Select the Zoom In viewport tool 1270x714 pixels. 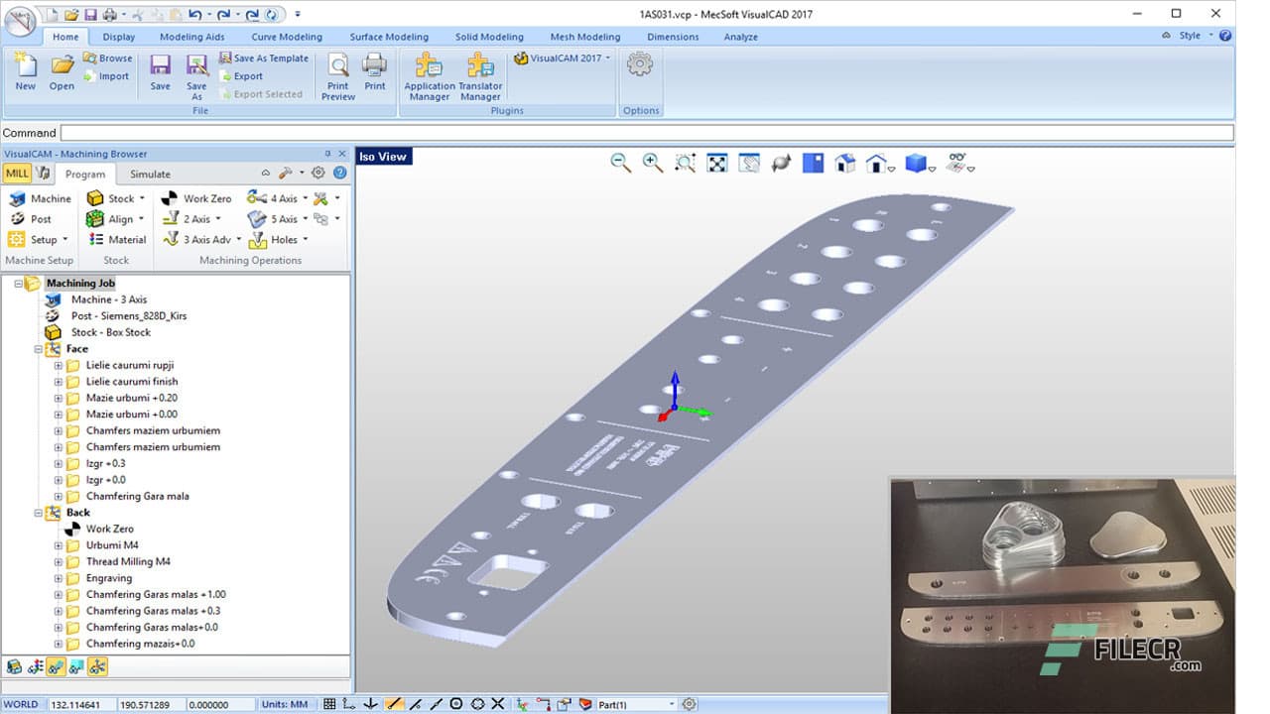tap(653, 163)
